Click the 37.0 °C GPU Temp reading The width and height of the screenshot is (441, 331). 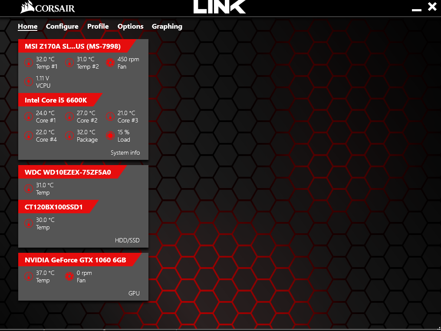click(x=45, y=277)
